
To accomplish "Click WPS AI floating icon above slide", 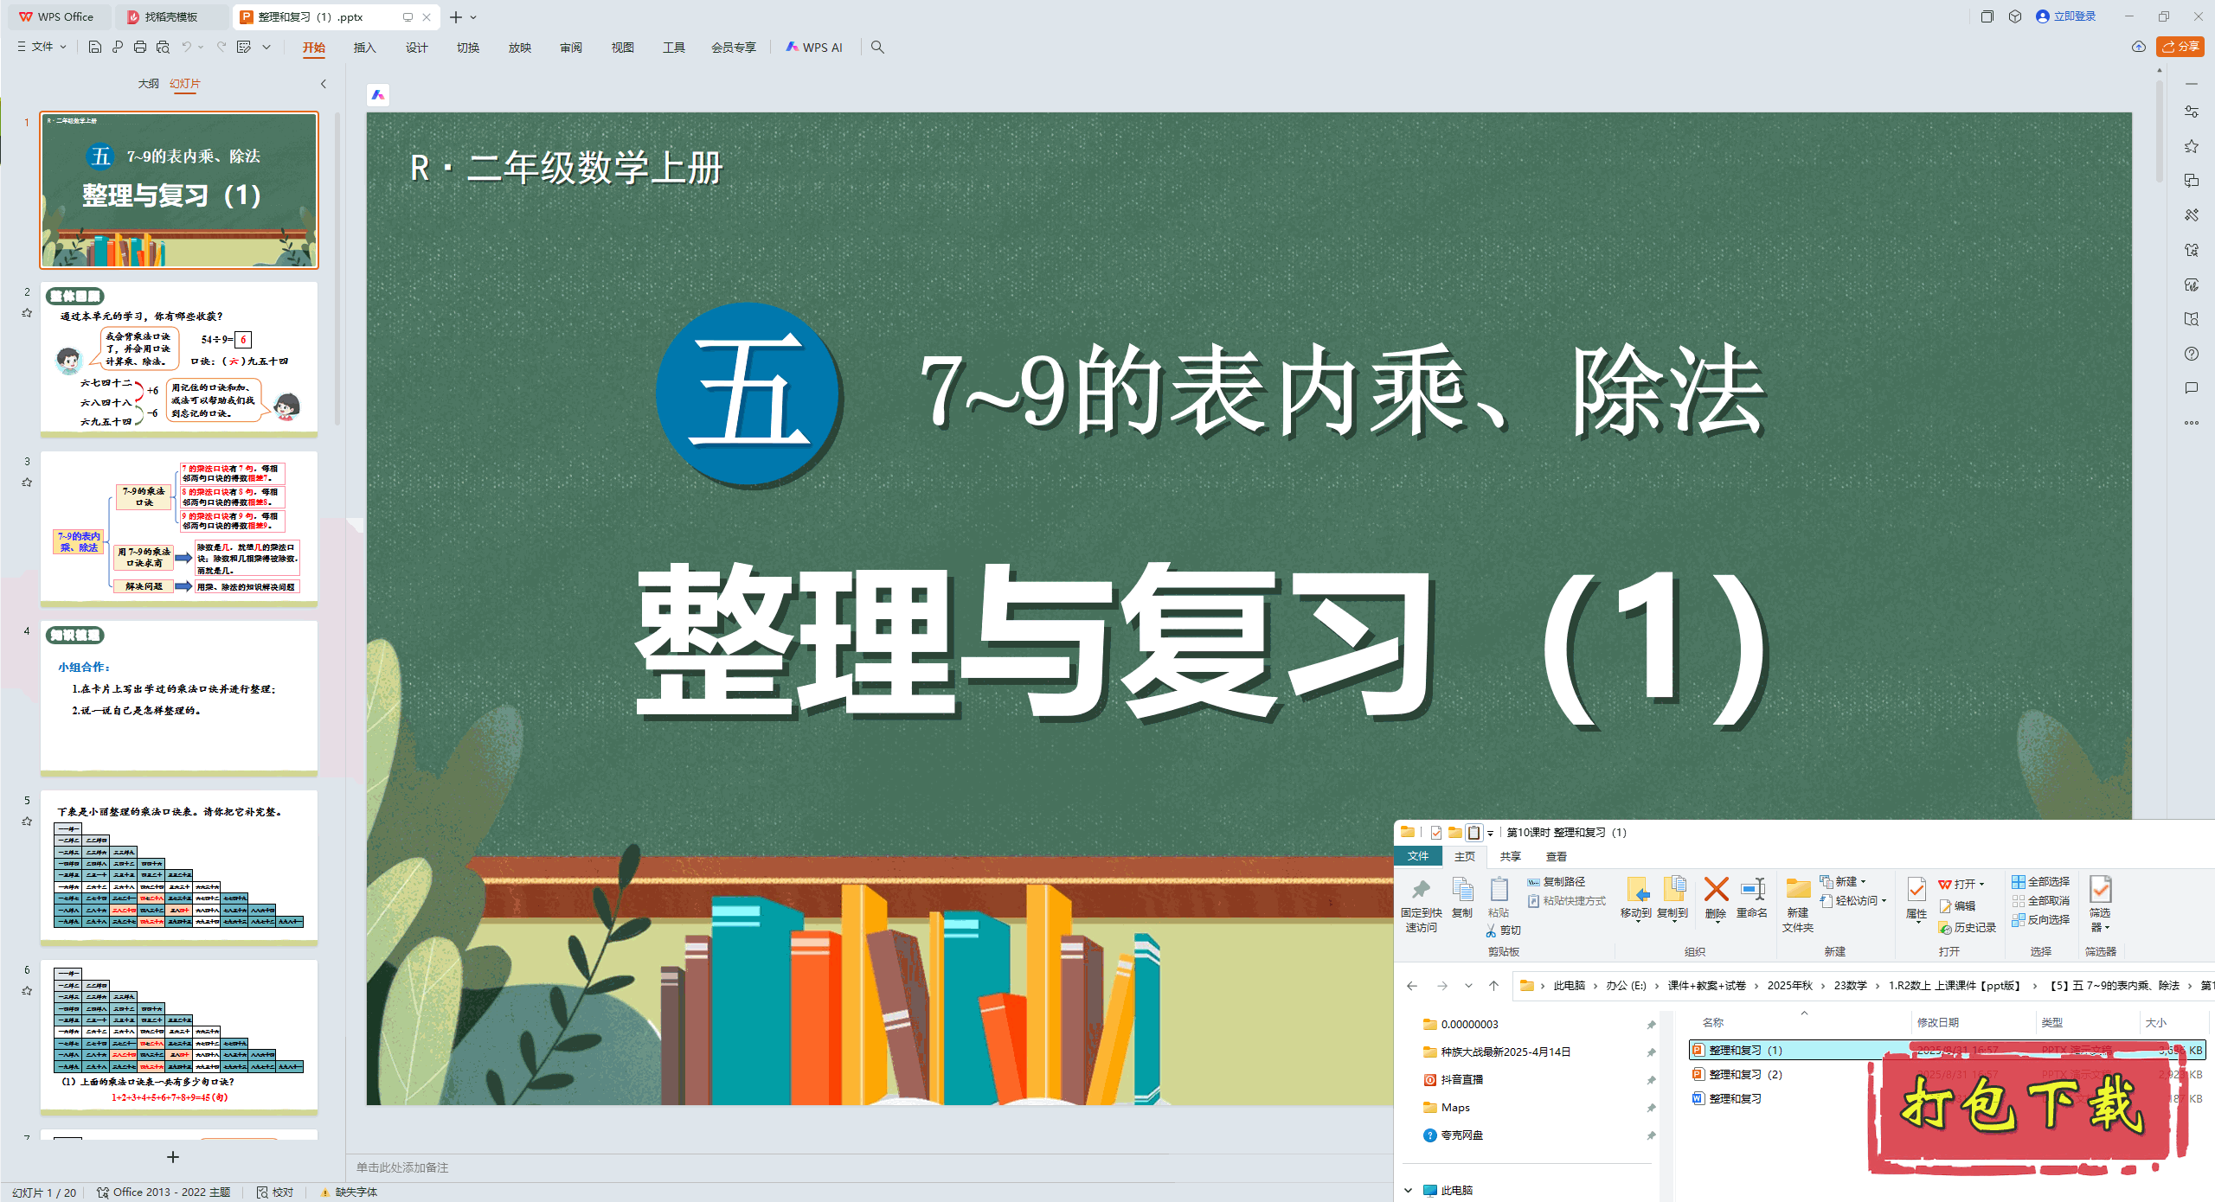I will pos(378,95).
